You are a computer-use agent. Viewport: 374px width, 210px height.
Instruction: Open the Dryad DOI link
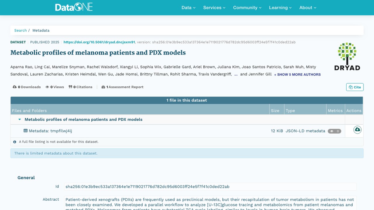pos(99,42)
